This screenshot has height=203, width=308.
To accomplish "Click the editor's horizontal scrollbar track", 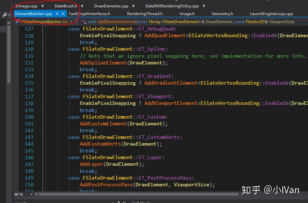I will 139,194.
